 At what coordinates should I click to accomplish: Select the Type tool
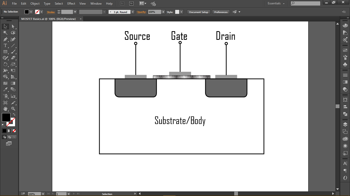click(x=5, y=45)
